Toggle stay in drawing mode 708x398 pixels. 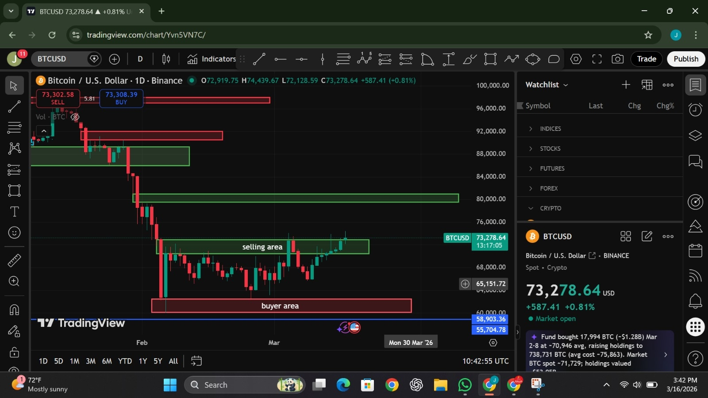[14, 331]
